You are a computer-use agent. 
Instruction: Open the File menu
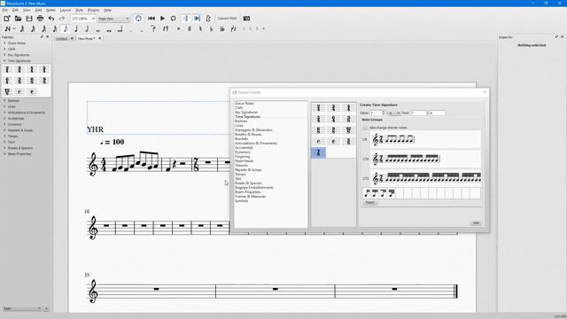tap(4, 10)
